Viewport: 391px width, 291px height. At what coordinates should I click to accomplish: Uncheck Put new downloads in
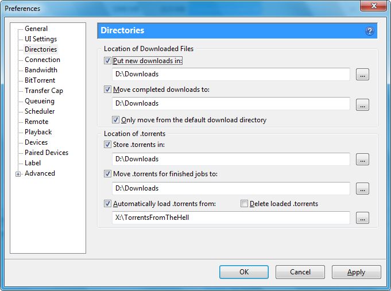click(x=107, y=61)
